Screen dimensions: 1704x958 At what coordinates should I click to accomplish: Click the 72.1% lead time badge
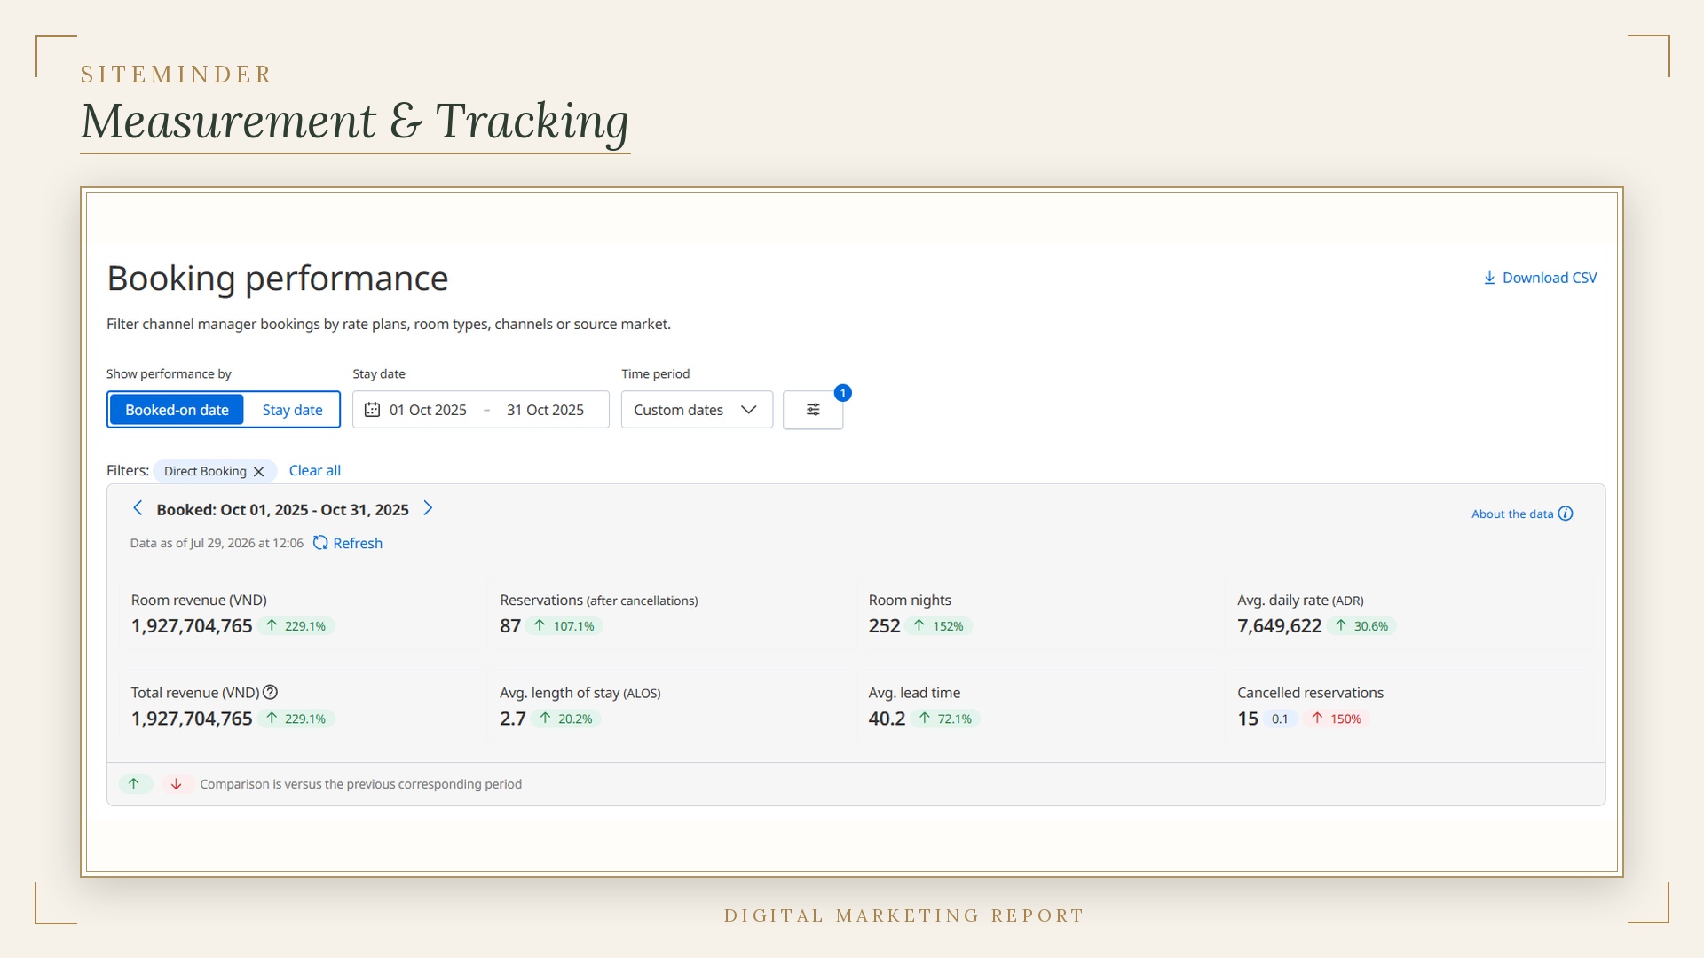947,718
